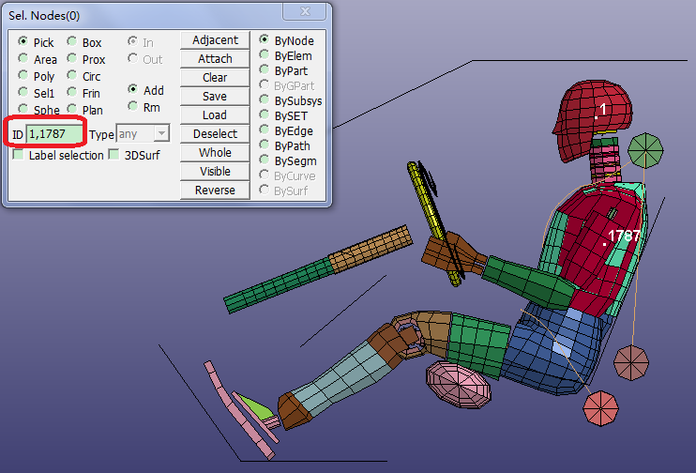Choose the ByElem radio button
Image resolution: width=696 pixels, height=473 pixels.
tap(265, 56)
